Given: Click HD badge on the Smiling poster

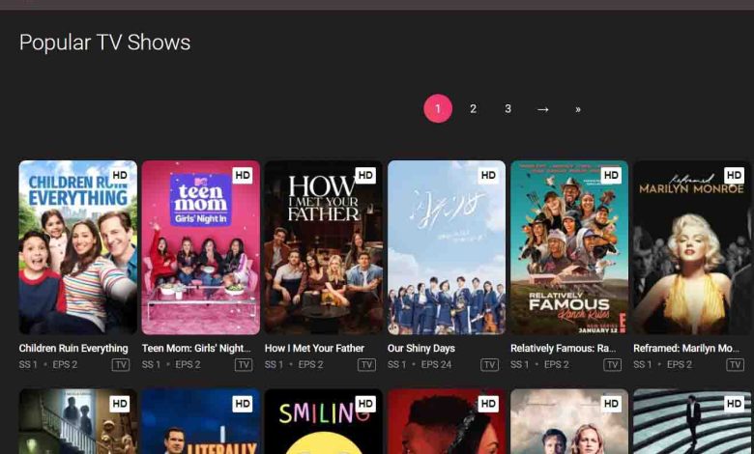Looking at the screenshot, I should tap(365, 404).
